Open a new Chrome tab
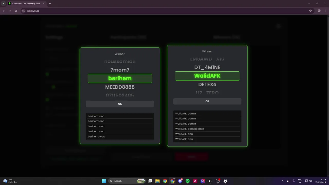 point(50,4)
